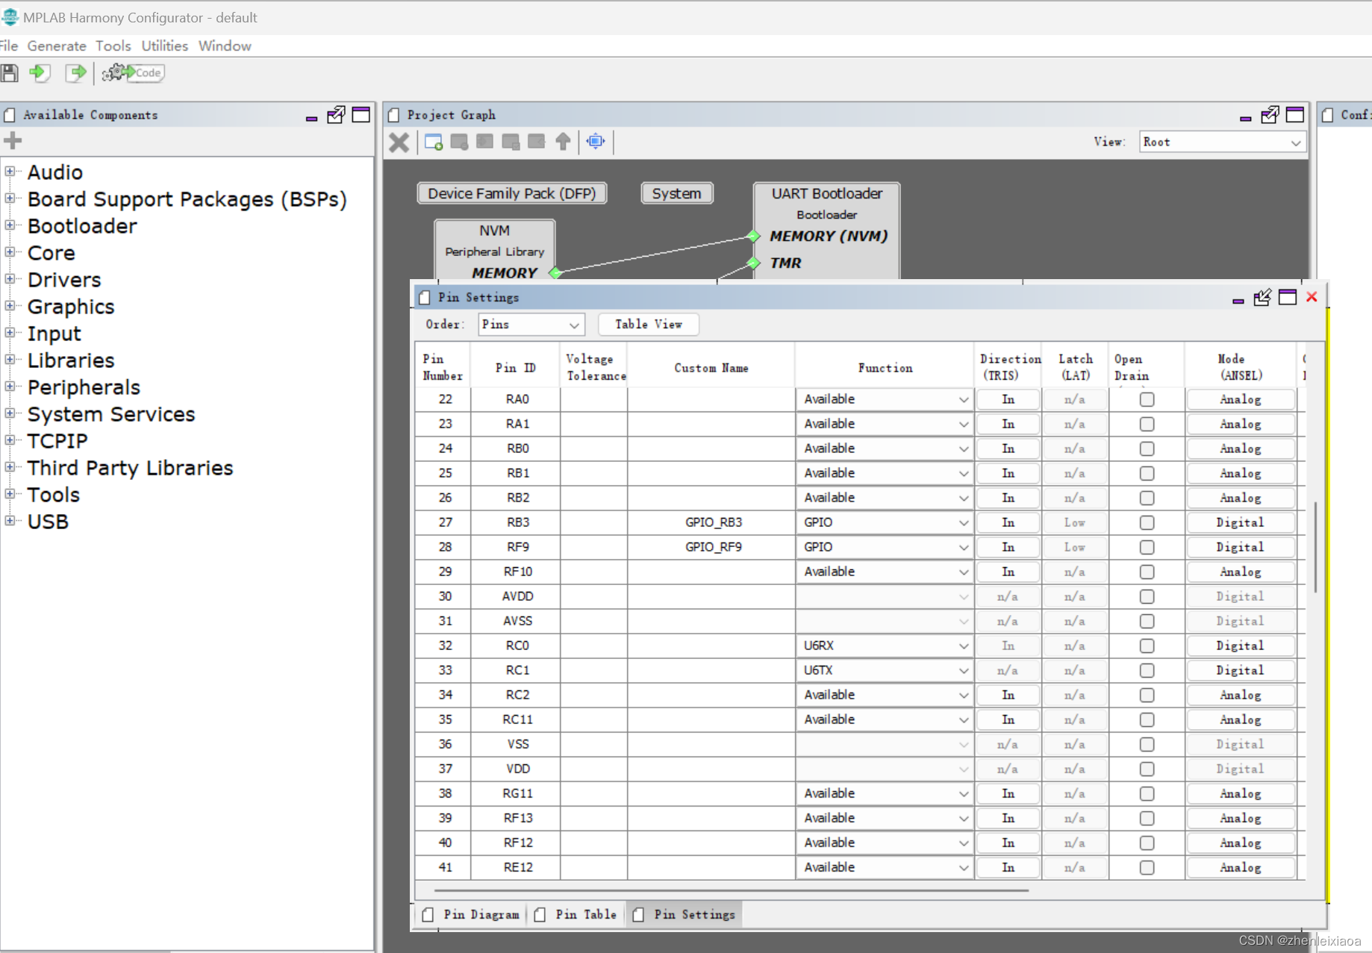This screenshot has width=1372, height=953.
Task: Add component with the plus icon
Action: coord(13,140)
